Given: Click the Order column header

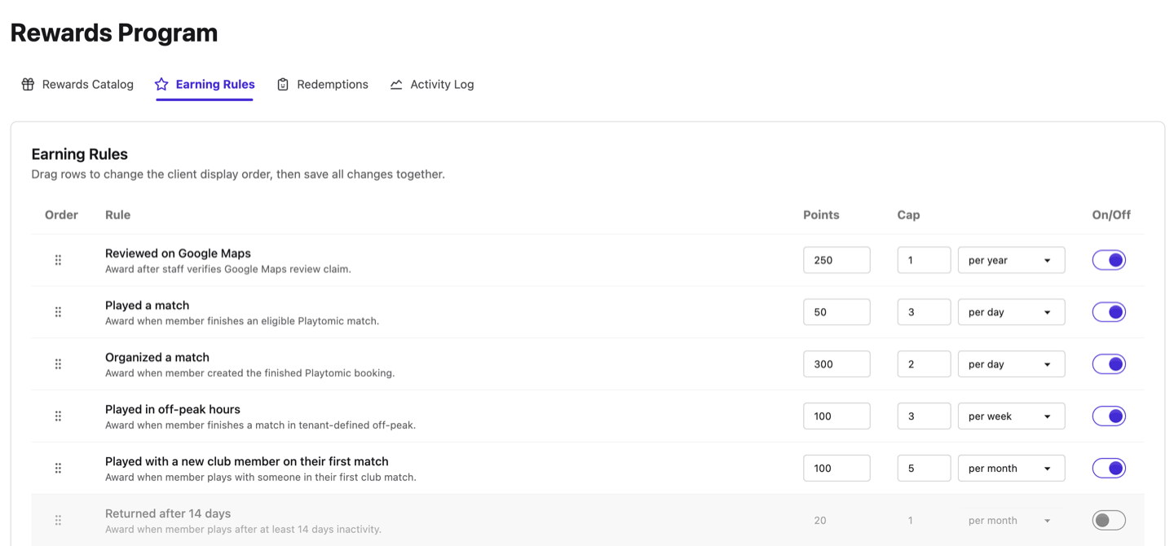Looking at the screenshot, I should click(61, 215).
